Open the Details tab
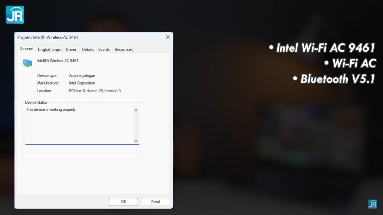The height and width of the screenshot is (215, 383). click(x=88, y=50)
